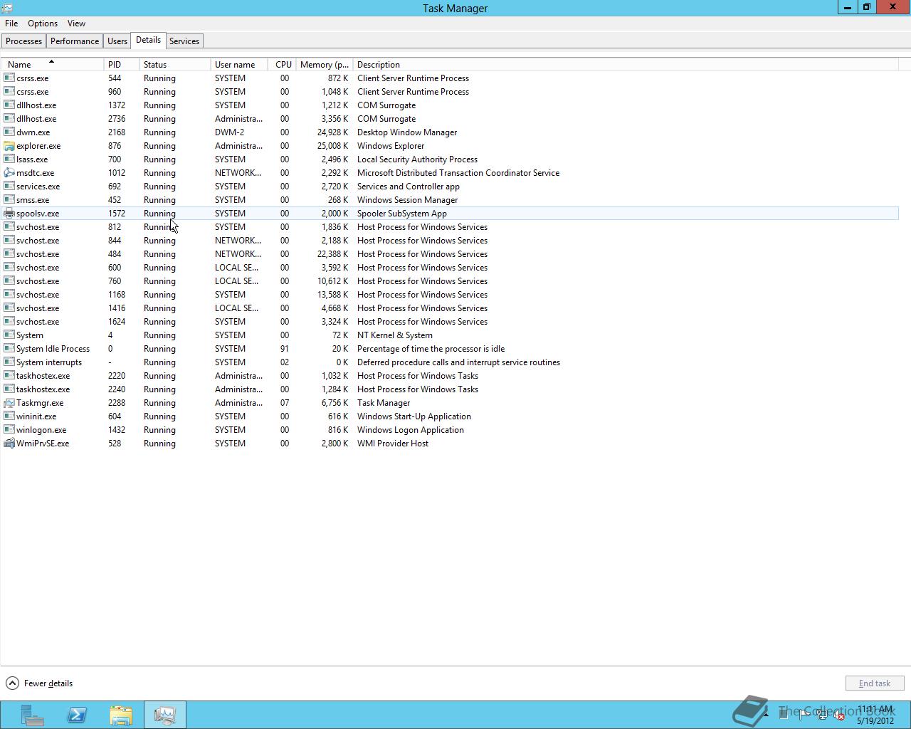Click the explorer.exe folder icon in process list
The height and width of the screenshot is (729, 911).
[x=9, y=146]
